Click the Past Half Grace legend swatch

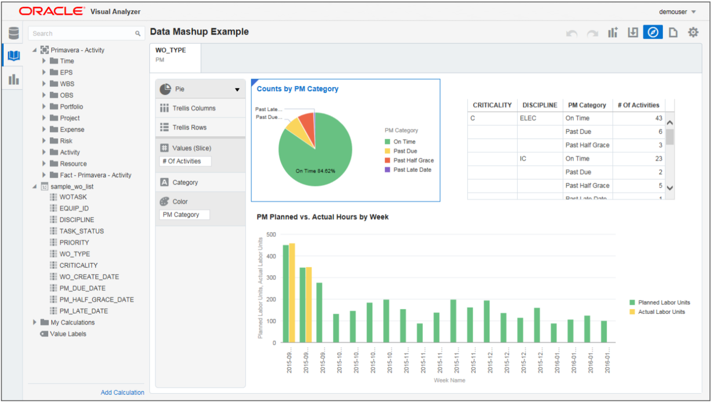(x=388, y=160)
